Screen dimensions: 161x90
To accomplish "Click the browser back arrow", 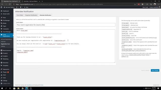I will [x=2, y=4].
